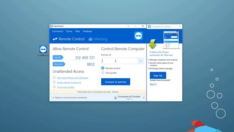Viewport: 234px width, 132px height.
Task: Minimize the TeamViewer window
Action: coord(128,26)
